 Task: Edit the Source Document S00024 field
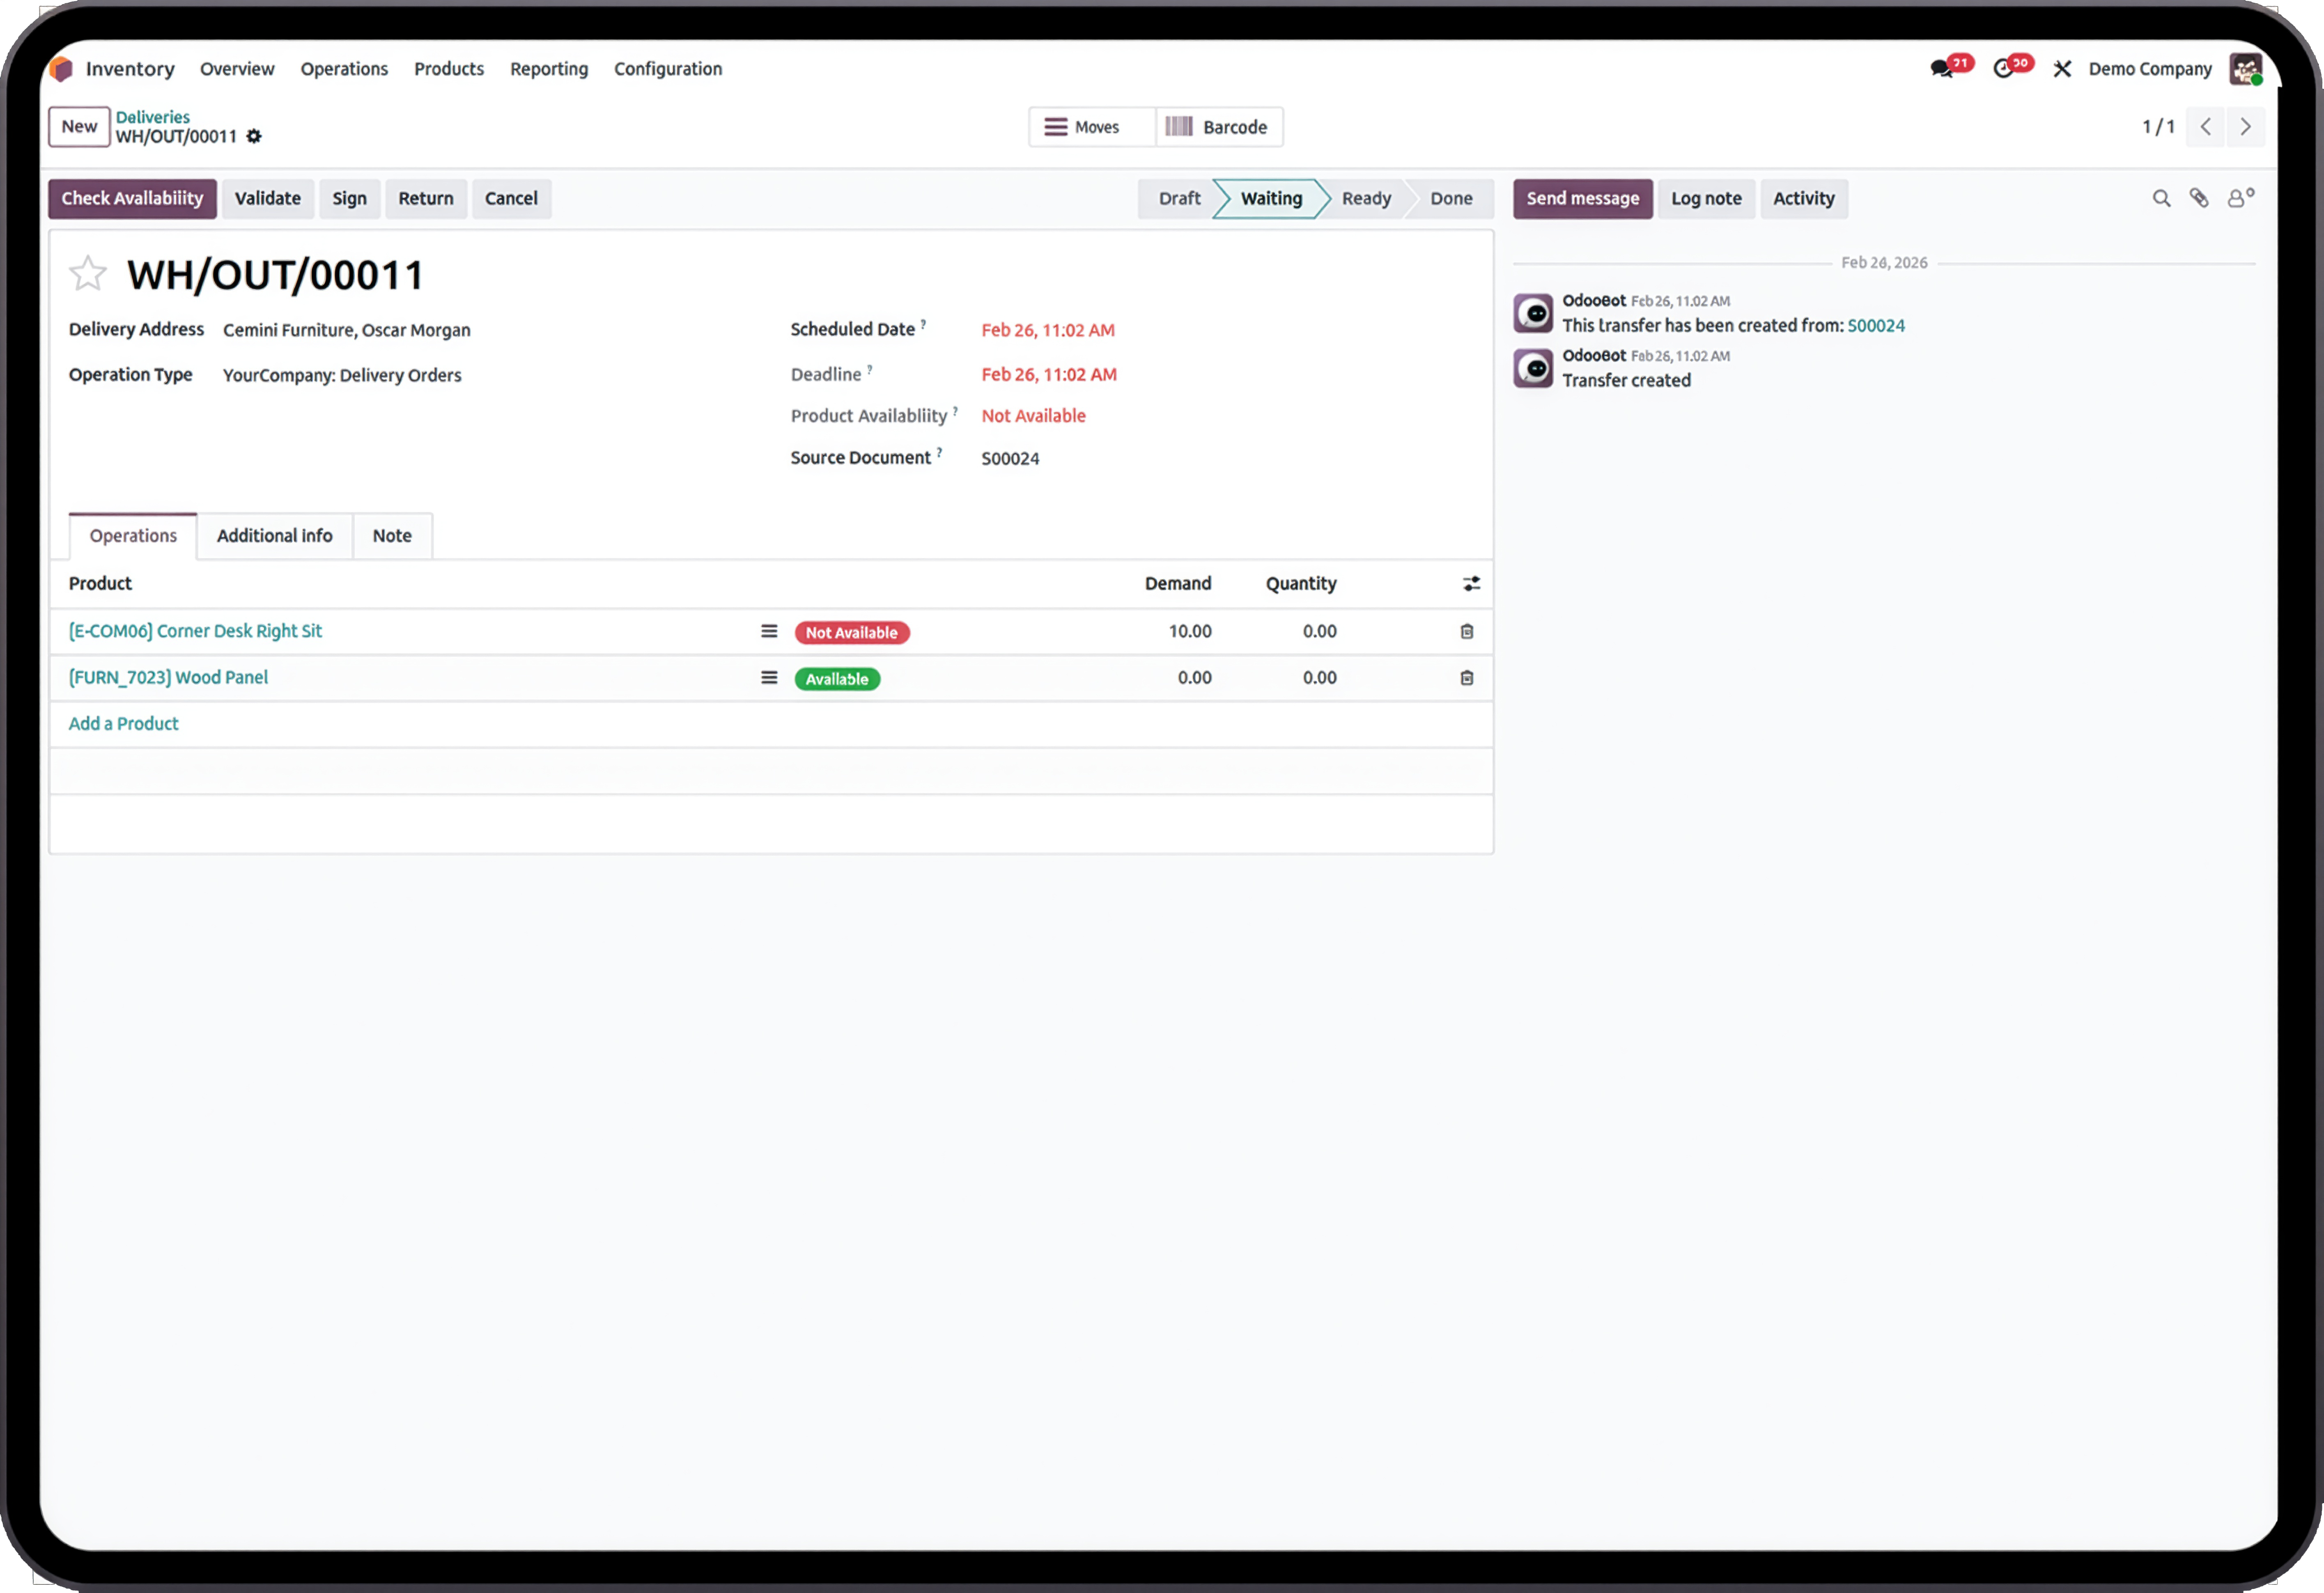click(x=1010, y=458)
